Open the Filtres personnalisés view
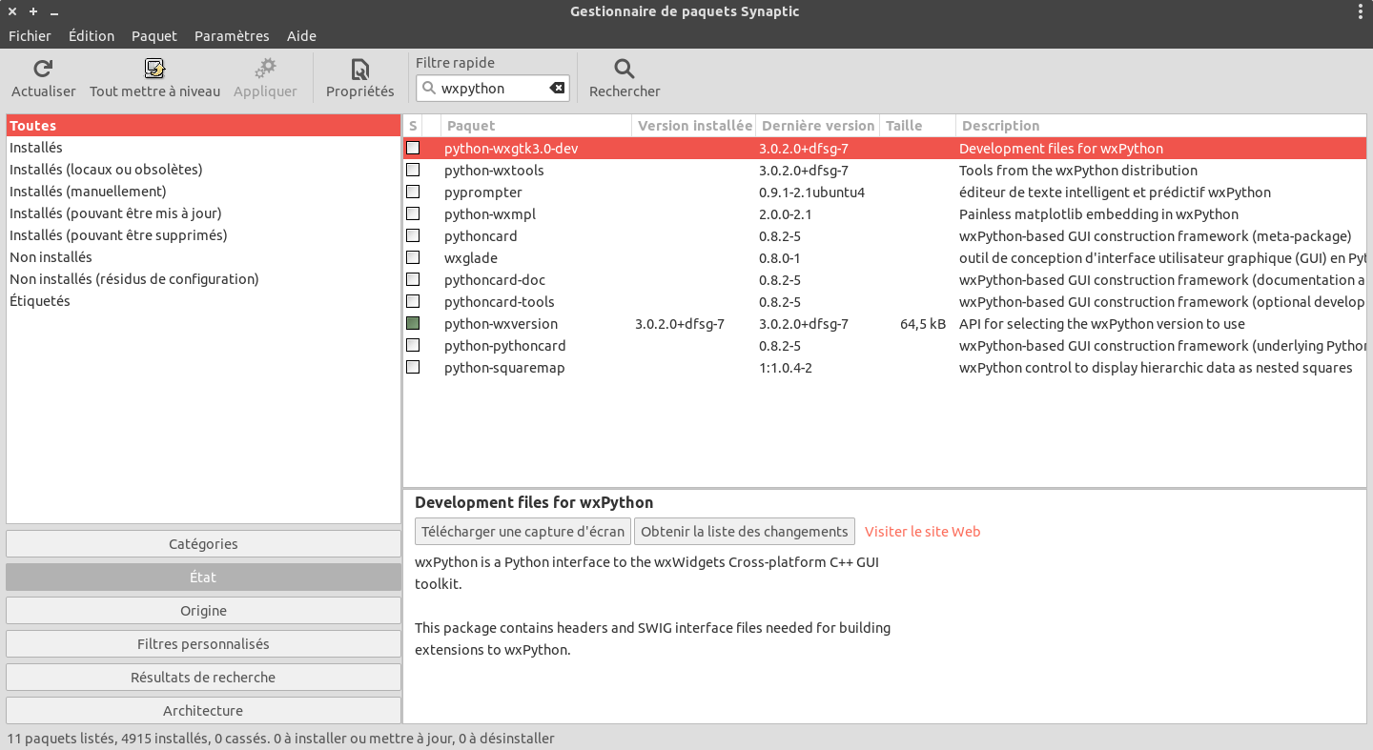 pos(203,644)
